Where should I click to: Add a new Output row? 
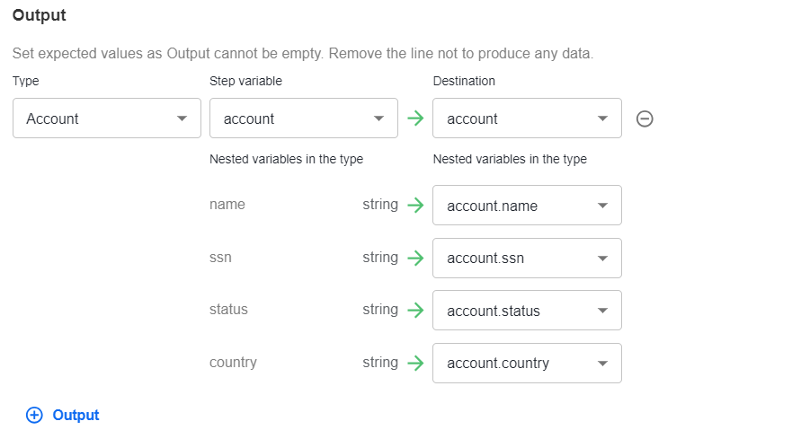63,415
